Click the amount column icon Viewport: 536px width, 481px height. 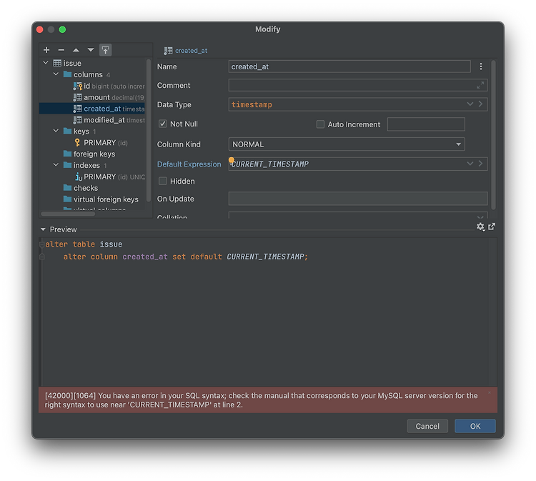click(x=78, y=97)
